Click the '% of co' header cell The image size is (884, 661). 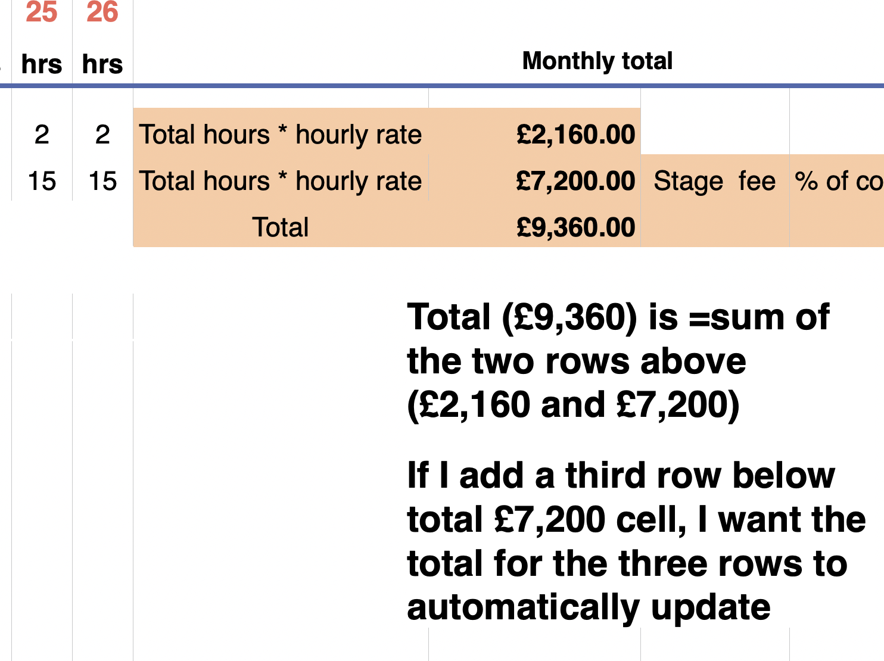[x=837, y=181]
